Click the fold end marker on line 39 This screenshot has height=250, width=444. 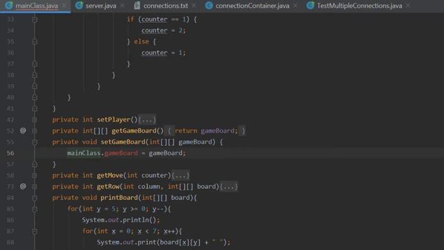(35, 86)
